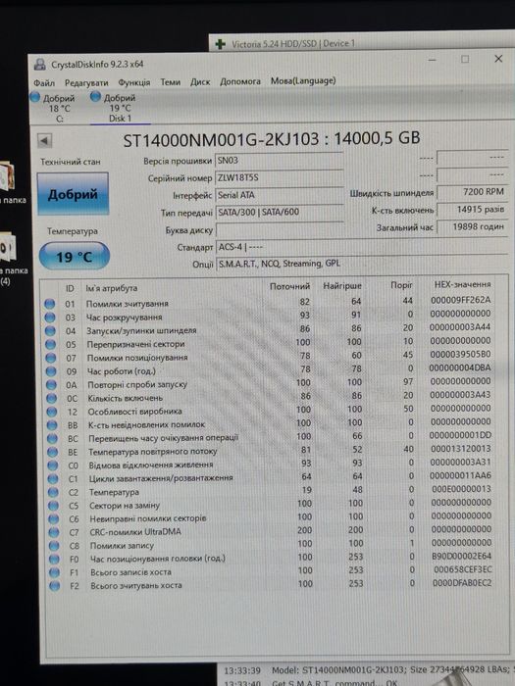Click status circle for attribute BB
Image resolution: width=515 pixels, height=686 pixels.
(52, 425)
